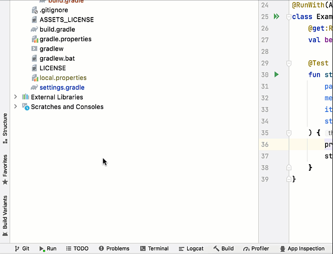Collapse the code fold marker on line 35
The height and width of the screenshot is (254, 333).
[x=289, y=133]
